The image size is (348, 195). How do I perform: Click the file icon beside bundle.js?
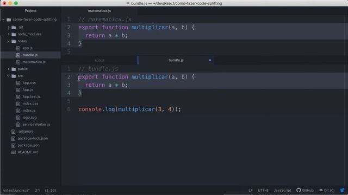coord(18,55)
